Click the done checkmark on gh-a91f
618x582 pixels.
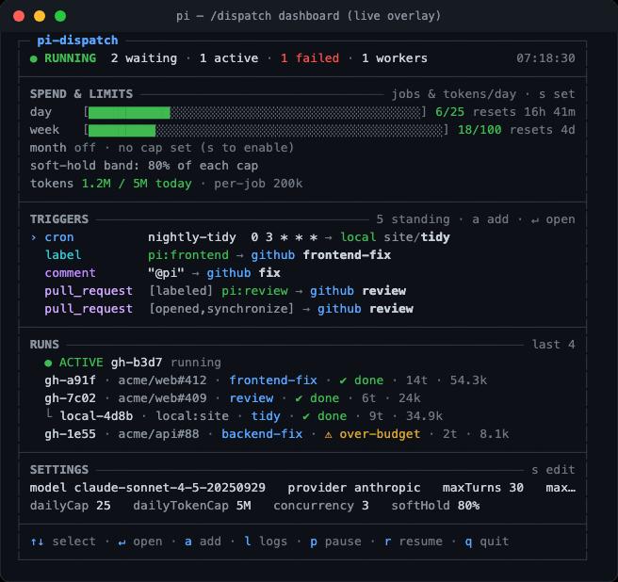pos(343,380)
